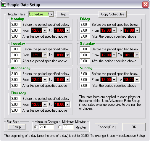Click Monday's before-period rate field
This screenshot has height=141, width=150.
pos(16,25)
